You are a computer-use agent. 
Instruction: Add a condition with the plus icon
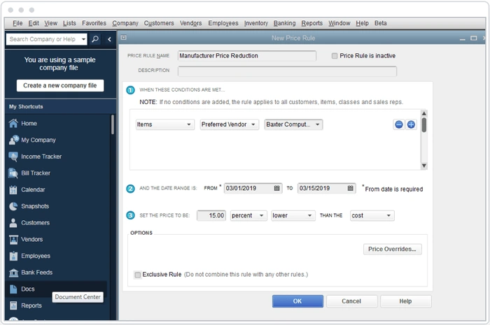pos(411,124)
